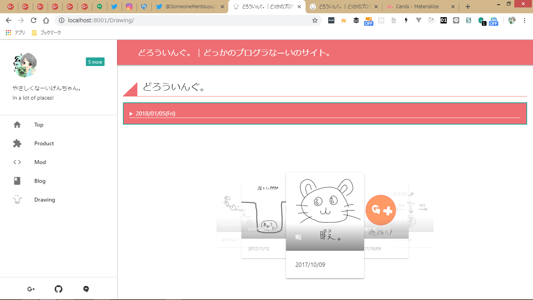Bookmark this page with the star icon

coord(314,20)
